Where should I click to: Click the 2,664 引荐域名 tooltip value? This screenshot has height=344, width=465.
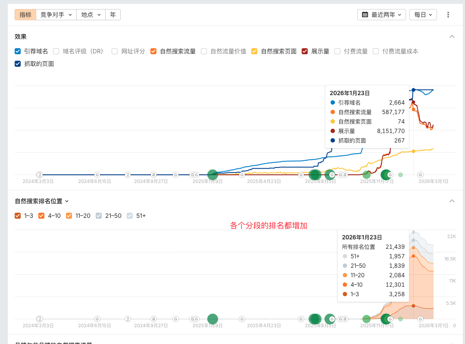pyautogui.click(x=397, y=102)
